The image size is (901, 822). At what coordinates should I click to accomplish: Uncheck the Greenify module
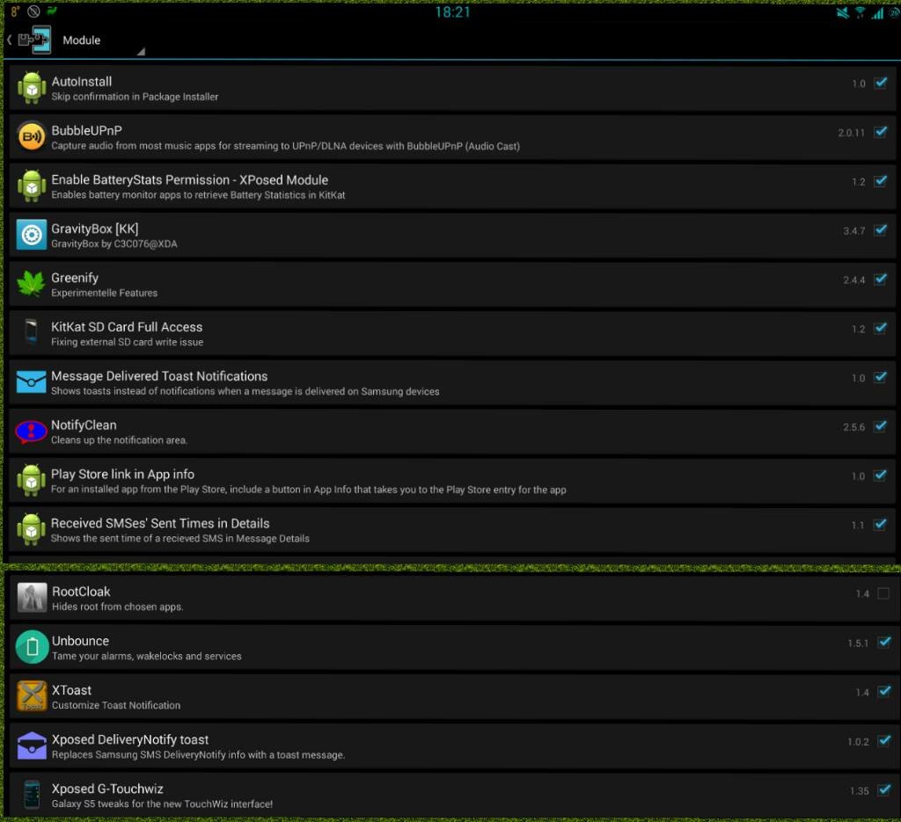880,279
